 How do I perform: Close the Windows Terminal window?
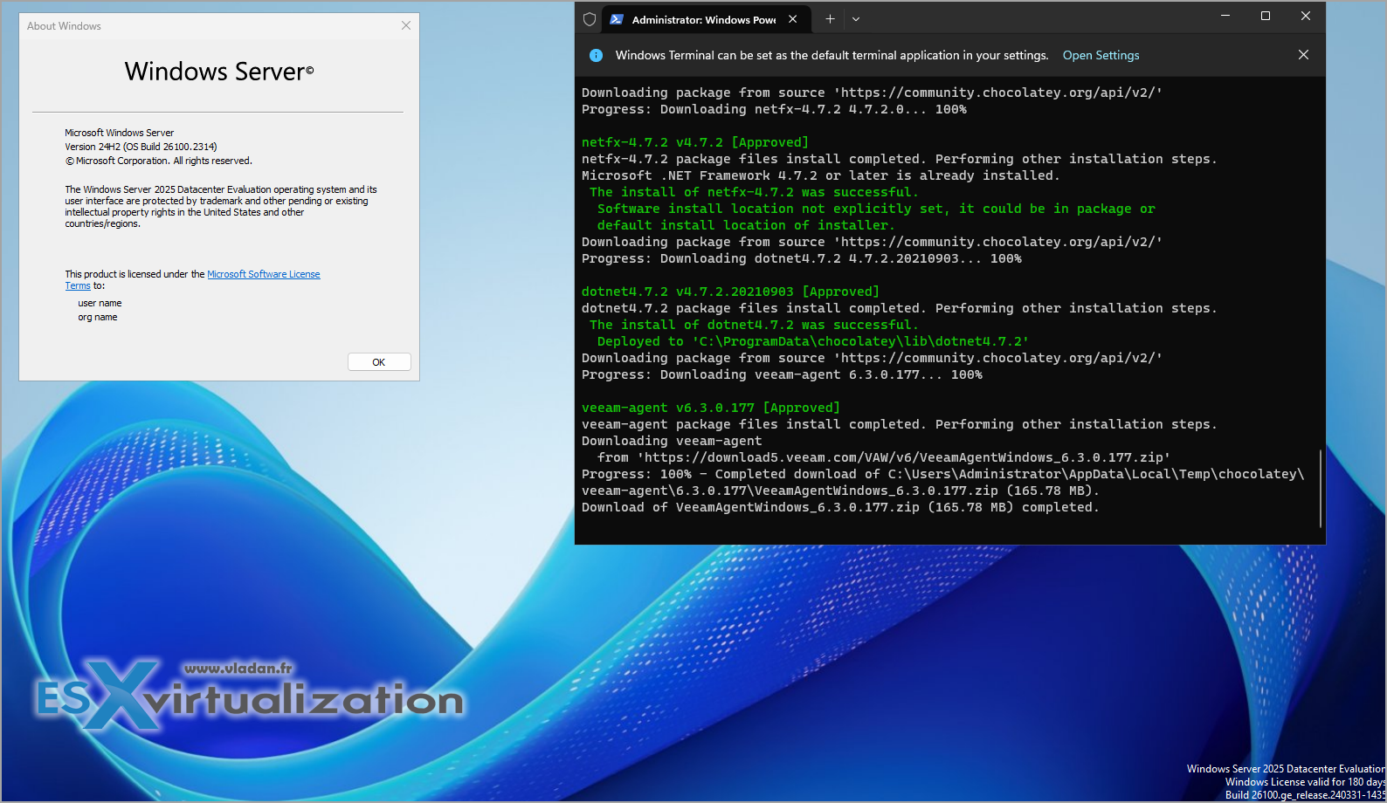click(x=1306, y=16)
